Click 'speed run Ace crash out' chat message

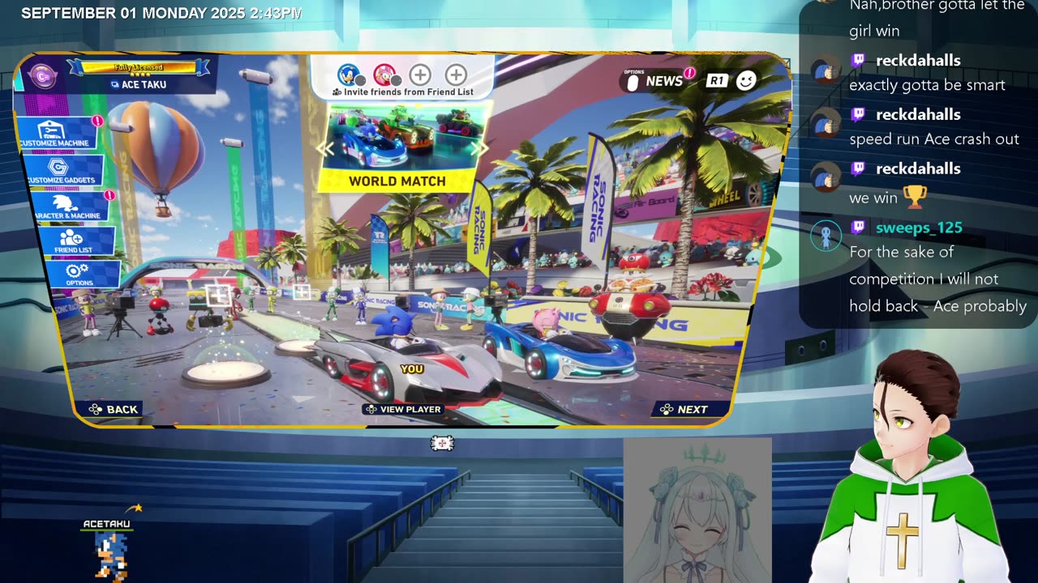[x=934, y=139]
